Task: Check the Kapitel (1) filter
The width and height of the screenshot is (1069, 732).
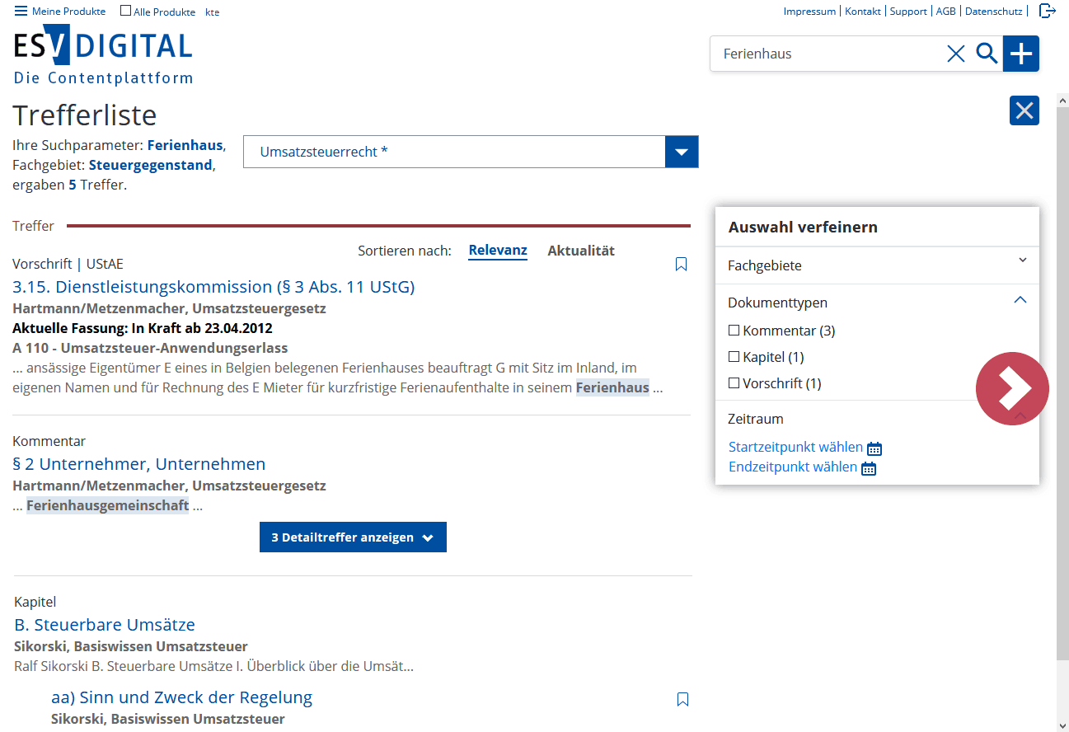Action: point(734,357)
